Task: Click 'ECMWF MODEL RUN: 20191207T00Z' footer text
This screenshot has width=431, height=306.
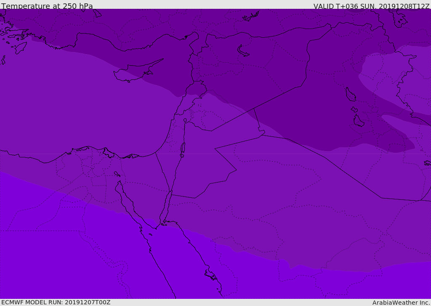Action: pyautogui.click(x=56, y=302)
